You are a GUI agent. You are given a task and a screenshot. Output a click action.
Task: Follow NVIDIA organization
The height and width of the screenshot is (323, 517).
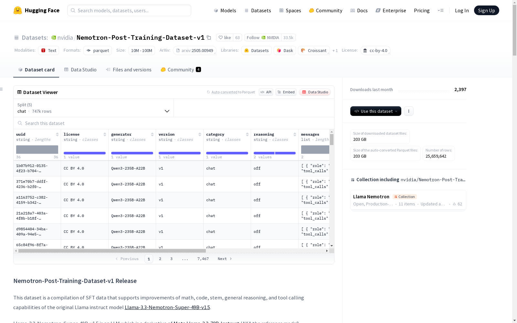[263, 37]
